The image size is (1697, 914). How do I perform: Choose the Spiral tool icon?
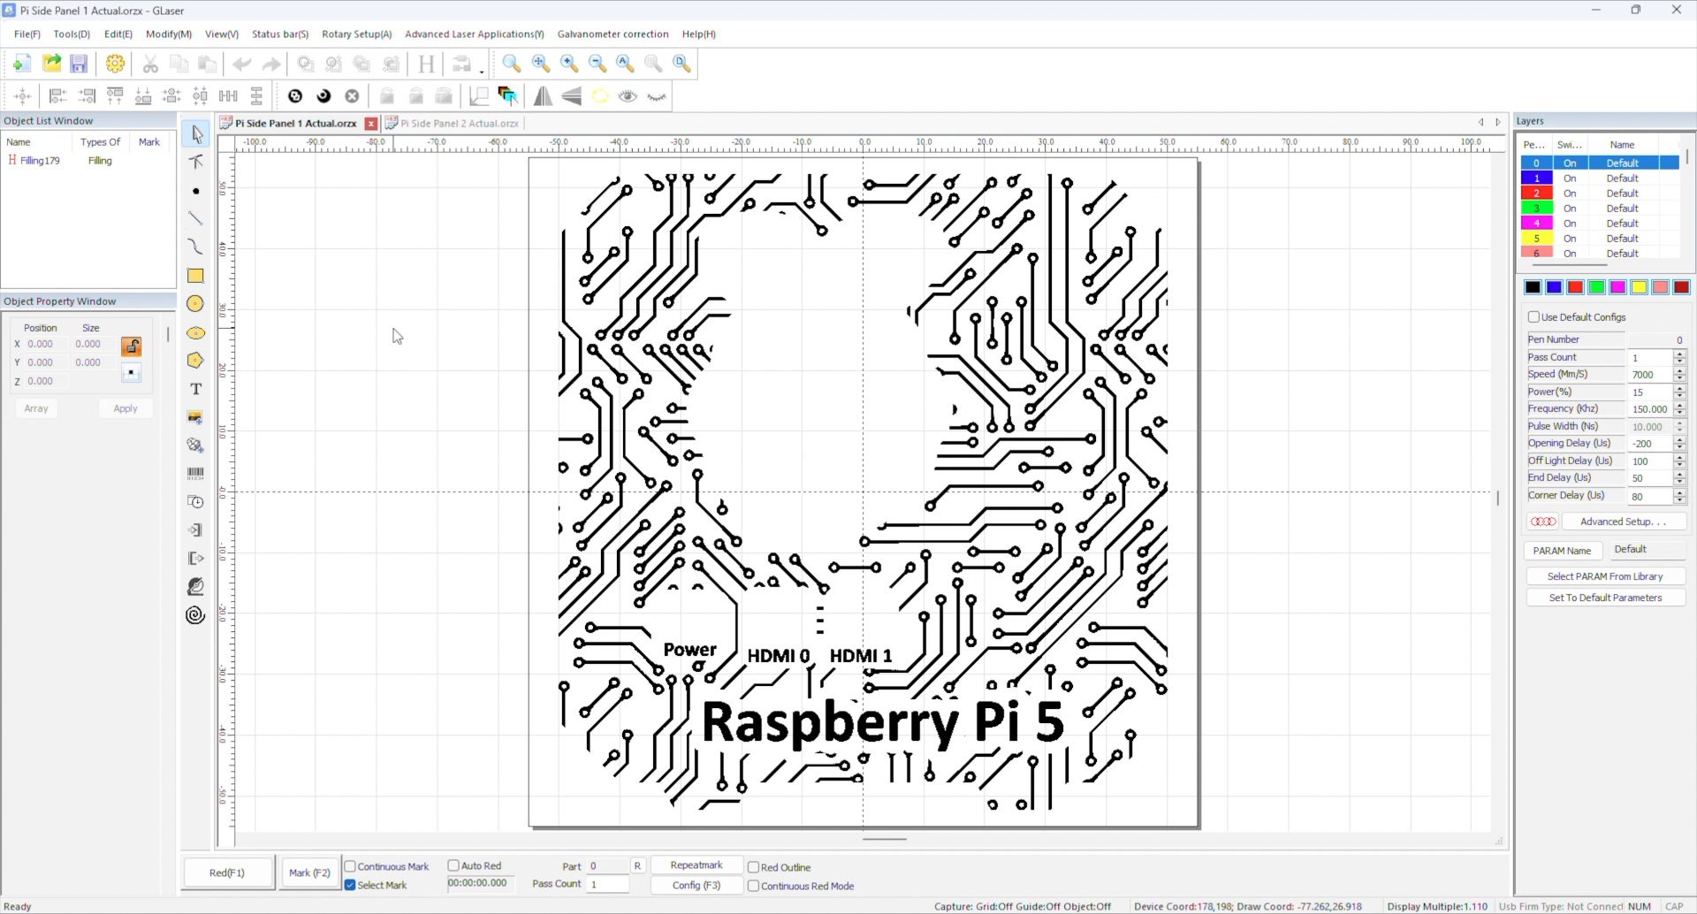coord(195,615)
